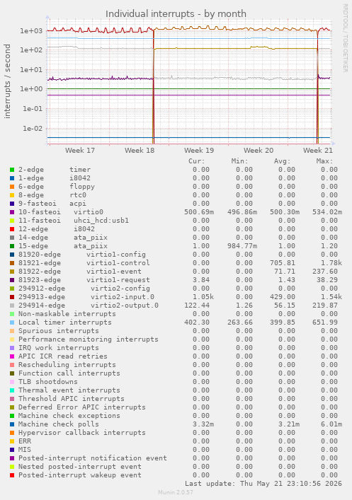Click the Week 17 axis label

80,150
